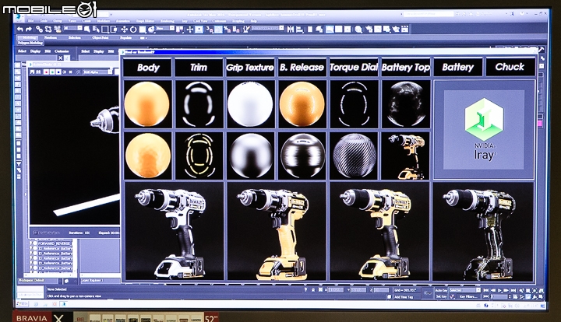The image size is (561, 322).
Task: Open the Help menu
Action: [253, 21]
